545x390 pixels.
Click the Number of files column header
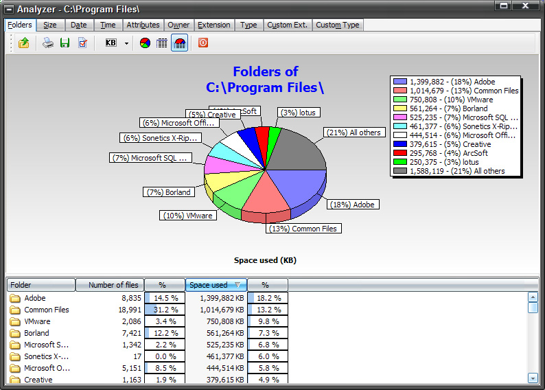(110, 285)
